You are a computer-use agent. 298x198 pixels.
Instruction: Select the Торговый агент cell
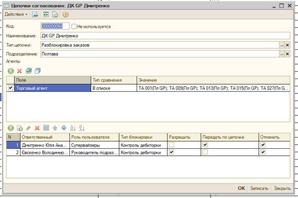[x=52, y=88]
